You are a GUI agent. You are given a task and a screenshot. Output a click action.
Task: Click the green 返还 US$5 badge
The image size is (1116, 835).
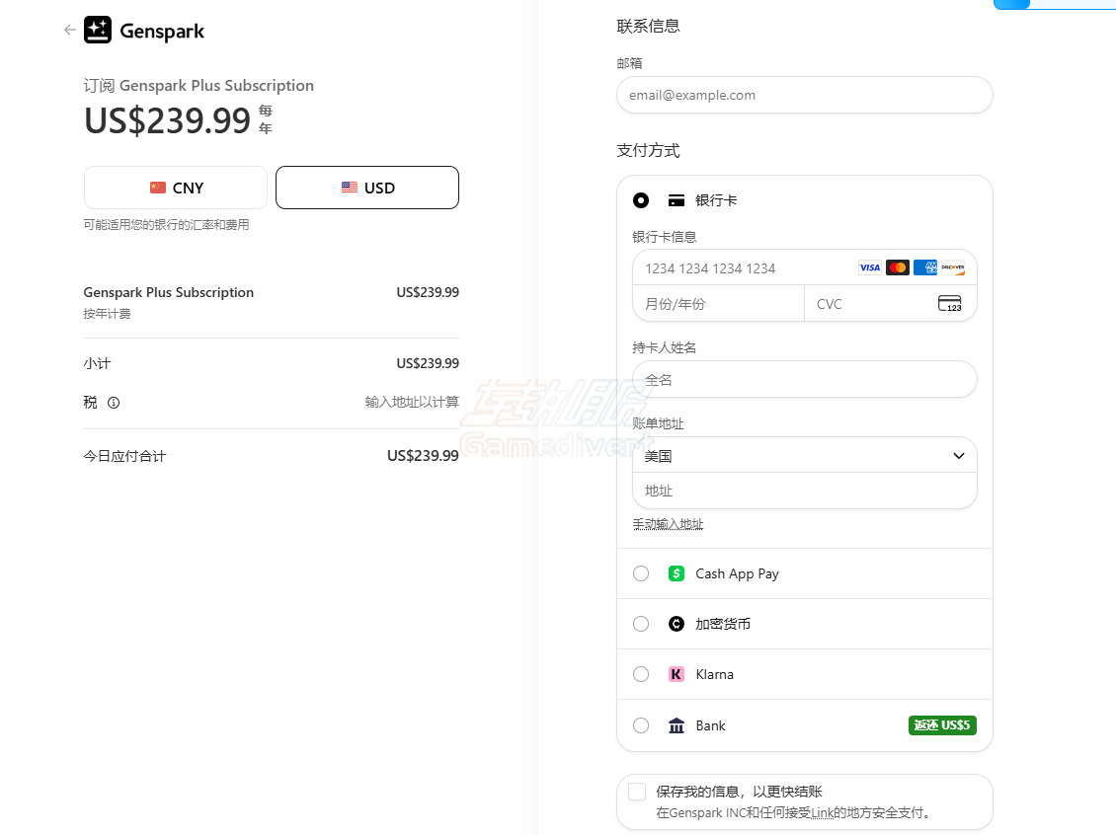942,725
